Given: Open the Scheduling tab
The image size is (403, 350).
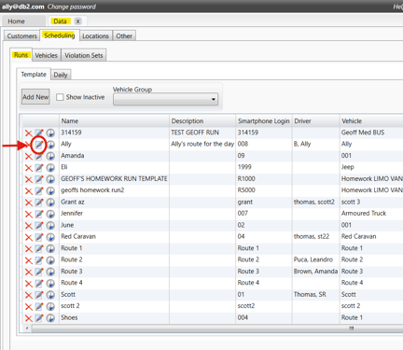Looking at the screenshot, I should tap(60, 35).
